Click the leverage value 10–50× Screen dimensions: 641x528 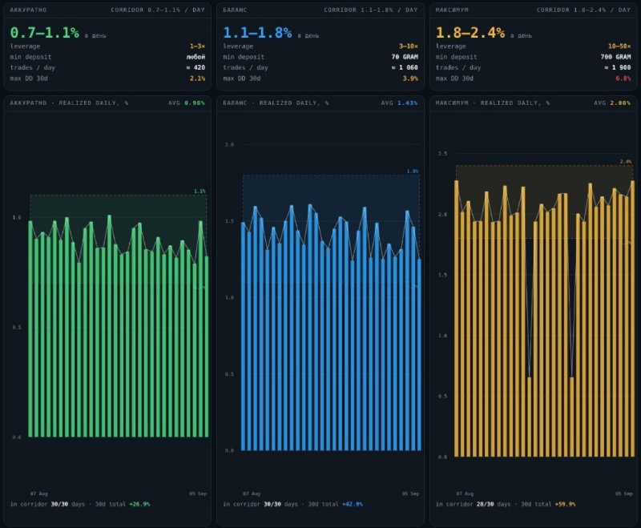click(x=619, y=46)
